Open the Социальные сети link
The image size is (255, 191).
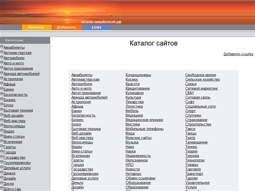(200, 106)
